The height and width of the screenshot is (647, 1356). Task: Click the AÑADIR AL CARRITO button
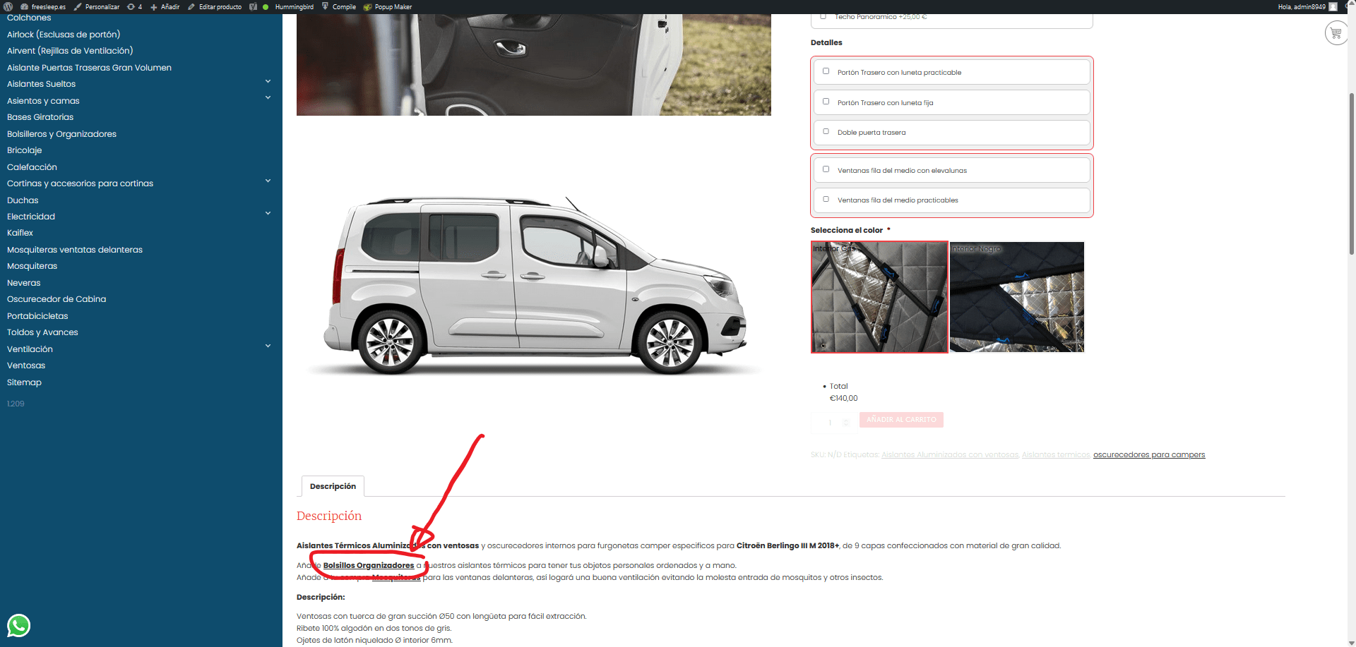click(x=901, y=420)
